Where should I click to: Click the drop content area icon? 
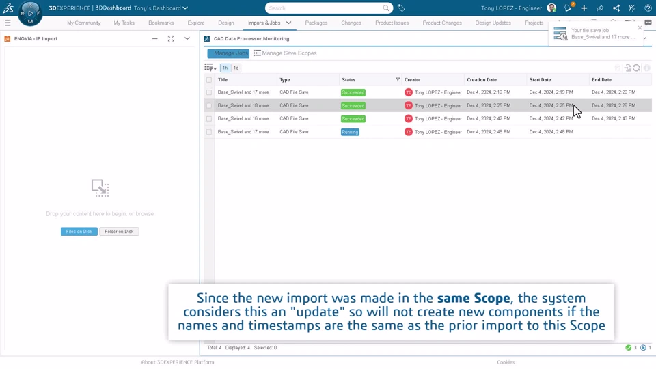tap(100, 189)
